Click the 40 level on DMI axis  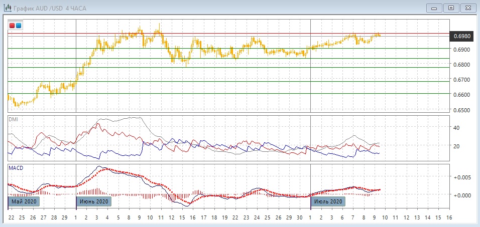point(456,128)
